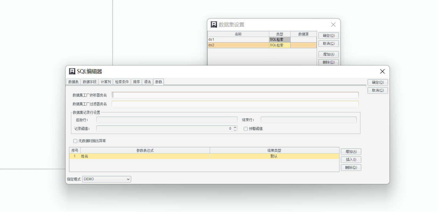Click the 默认 result type cell
Image resolution: width=438 pixels, height=212 pixels.
[274, 156]
